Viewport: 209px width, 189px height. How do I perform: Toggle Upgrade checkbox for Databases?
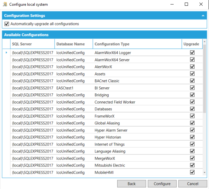point(192,109)
